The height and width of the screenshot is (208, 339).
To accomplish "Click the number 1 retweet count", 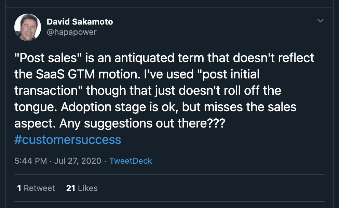I will (x=19, y=188).
